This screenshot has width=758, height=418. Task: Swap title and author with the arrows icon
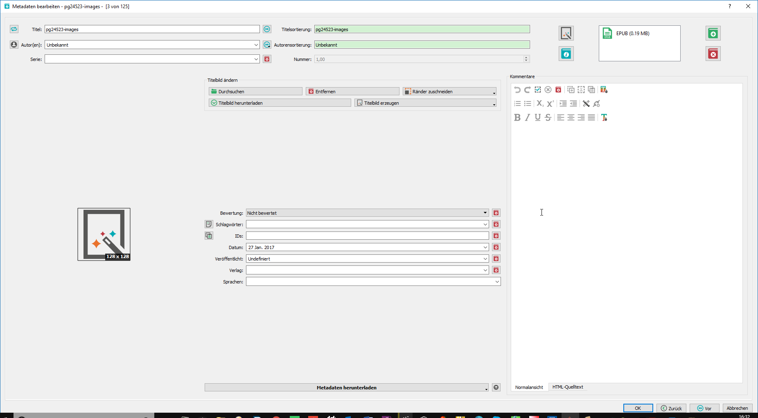[14, 29]
